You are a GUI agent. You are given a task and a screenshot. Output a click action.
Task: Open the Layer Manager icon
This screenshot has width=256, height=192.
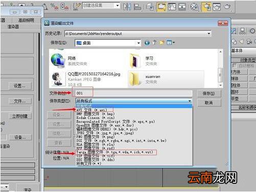click(x=150, y=7)
